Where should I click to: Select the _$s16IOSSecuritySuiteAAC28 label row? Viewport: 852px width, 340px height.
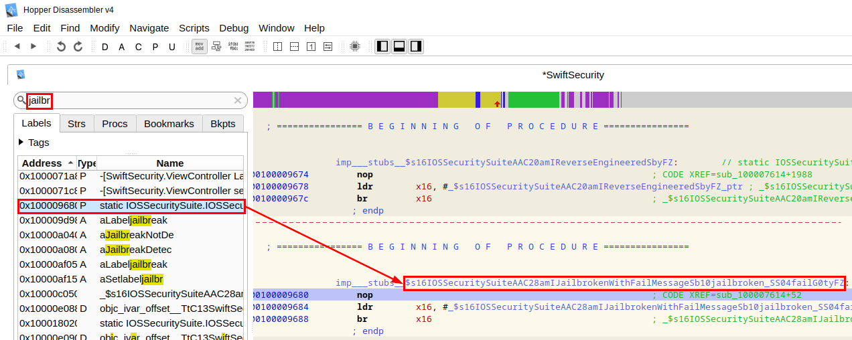tap(131, 294)
